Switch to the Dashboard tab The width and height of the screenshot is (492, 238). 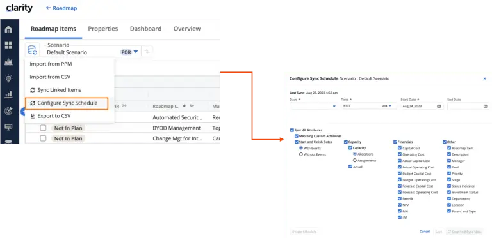[x=145, y=29]
